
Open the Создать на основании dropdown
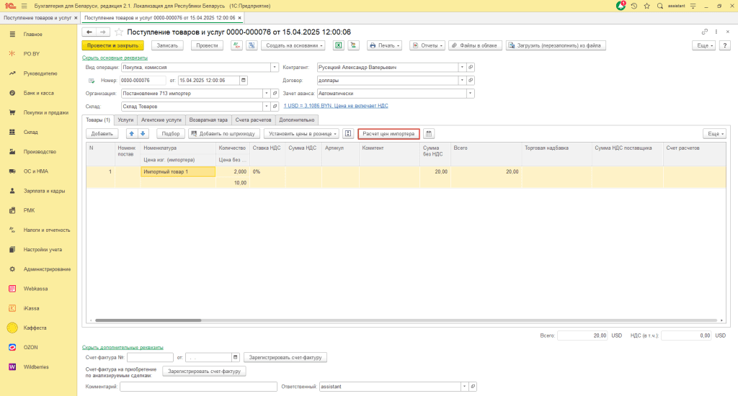click(x=293, y=45)
